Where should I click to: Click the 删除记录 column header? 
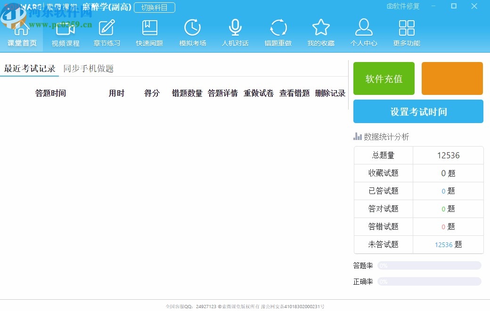point(331,93)
